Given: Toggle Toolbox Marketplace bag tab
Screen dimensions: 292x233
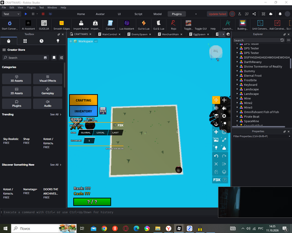Looking at the screenshot, I should (x=9, y=41).
